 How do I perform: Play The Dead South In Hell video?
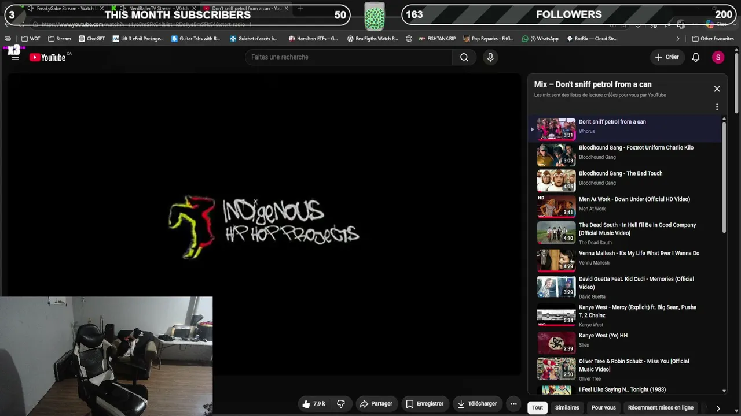tap(626, 233)
